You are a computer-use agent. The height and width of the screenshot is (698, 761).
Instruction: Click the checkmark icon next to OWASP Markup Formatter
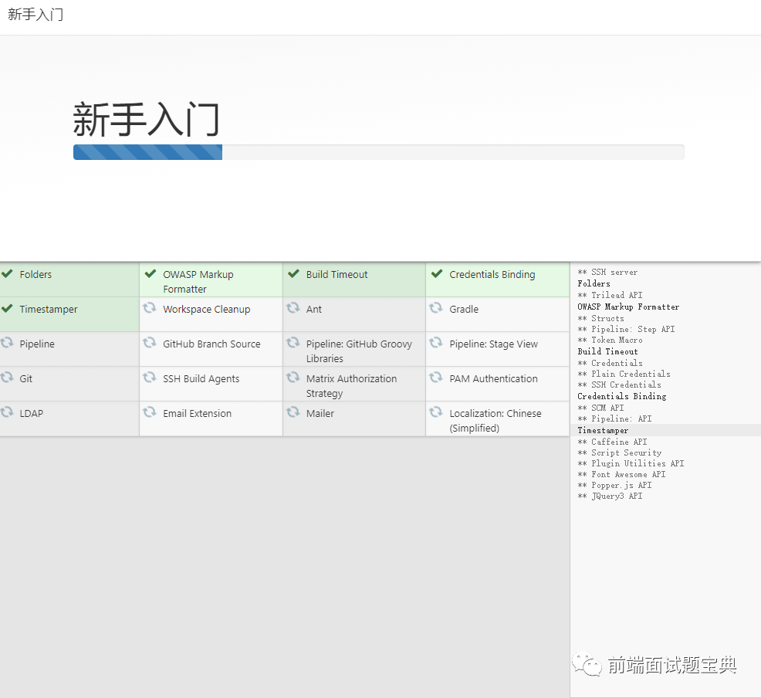(x=151, y=273)
